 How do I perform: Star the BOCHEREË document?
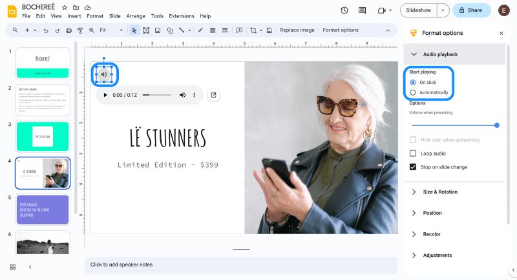65,7
